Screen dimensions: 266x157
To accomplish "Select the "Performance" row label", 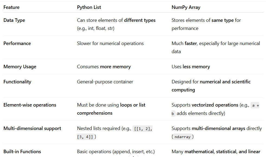I will coord(17,43).
